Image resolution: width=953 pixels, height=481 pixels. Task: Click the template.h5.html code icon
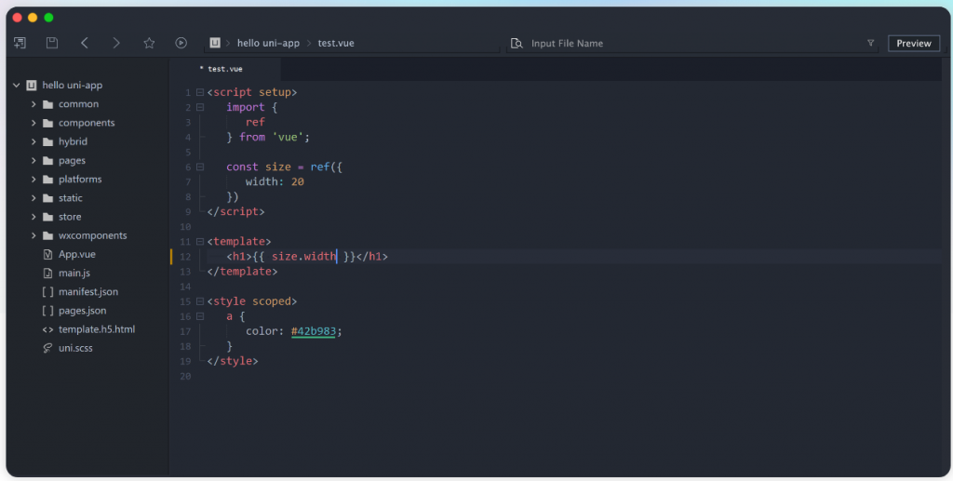click(48, 329)
